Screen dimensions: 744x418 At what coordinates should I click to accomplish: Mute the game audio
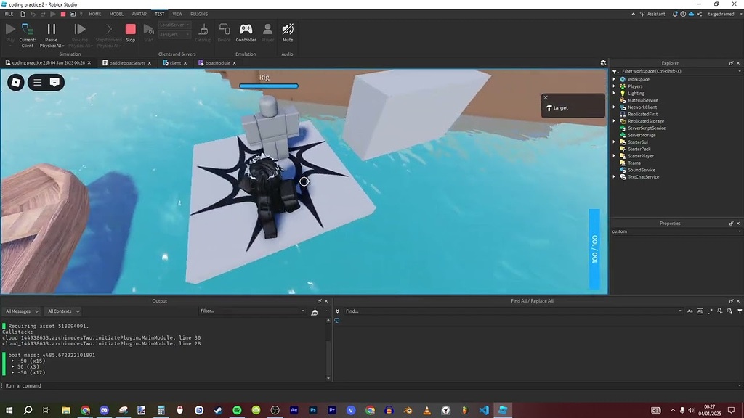288,33
